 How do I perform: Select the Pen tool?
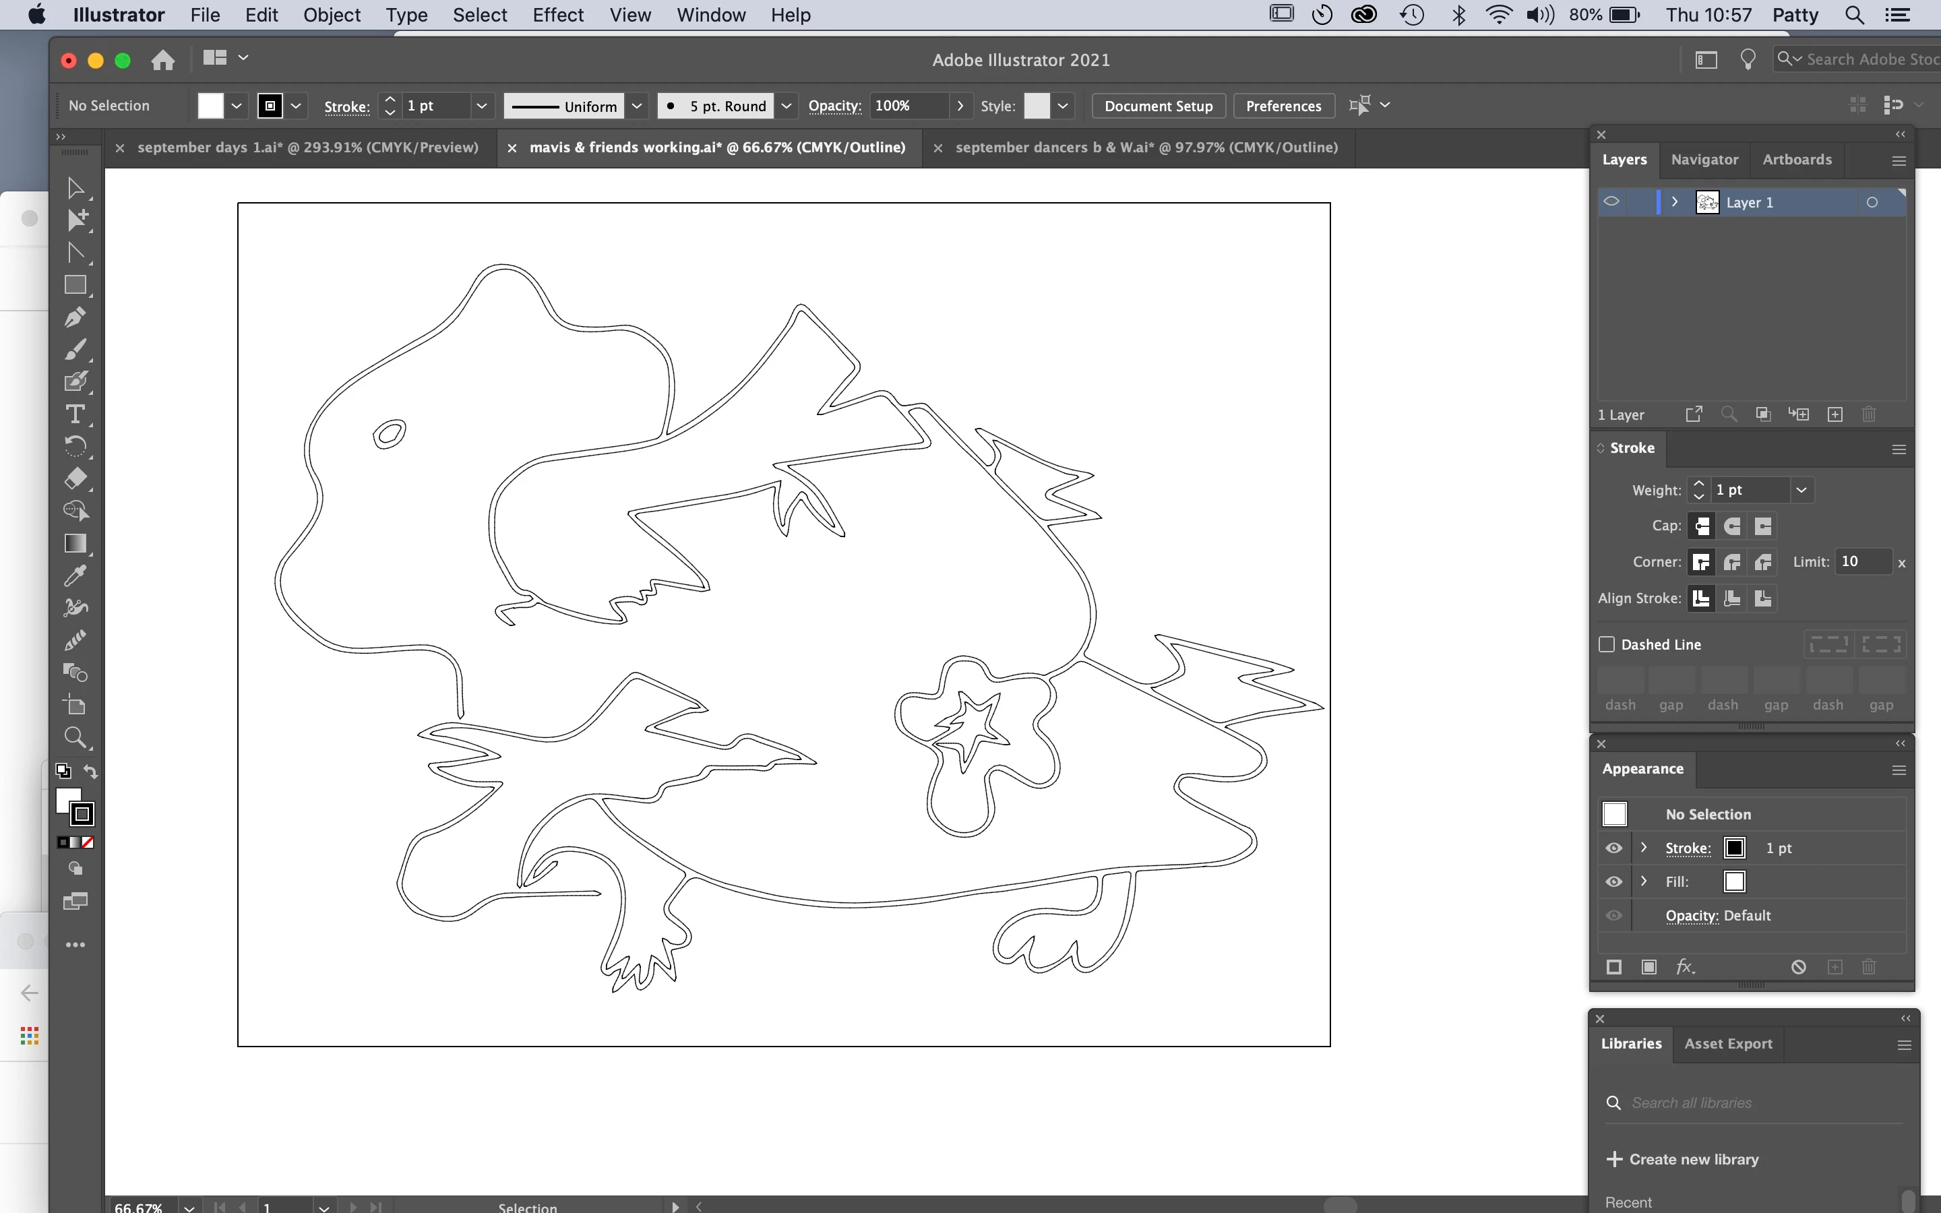(x=75, y=317)
